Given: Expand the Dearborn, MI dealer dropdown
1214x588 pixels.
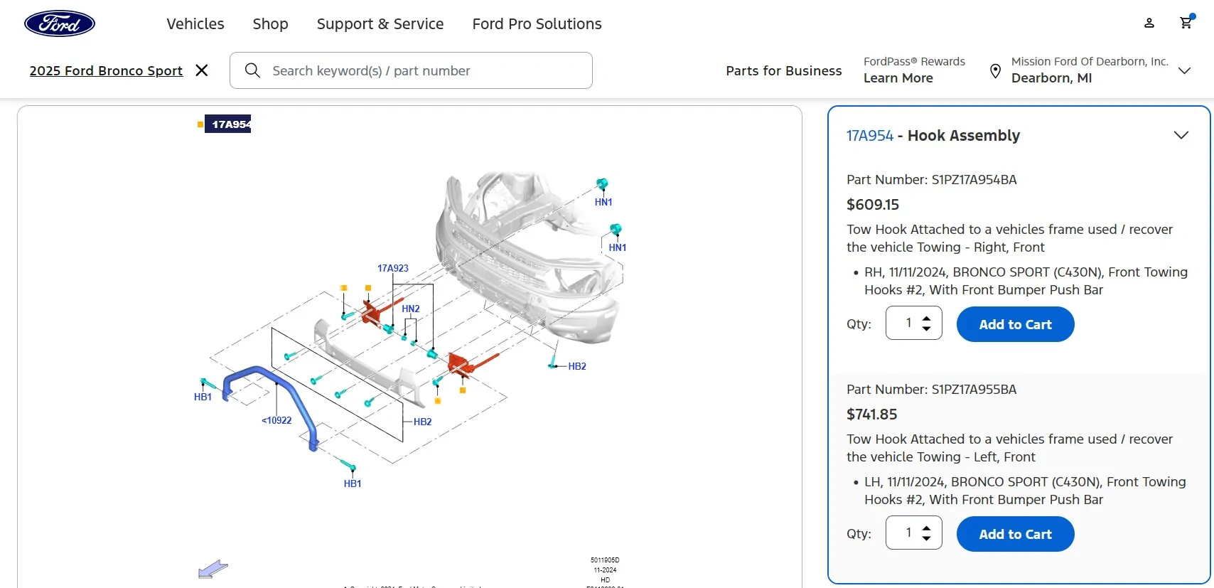Looking at the screenshot, I should point(1184,70).
